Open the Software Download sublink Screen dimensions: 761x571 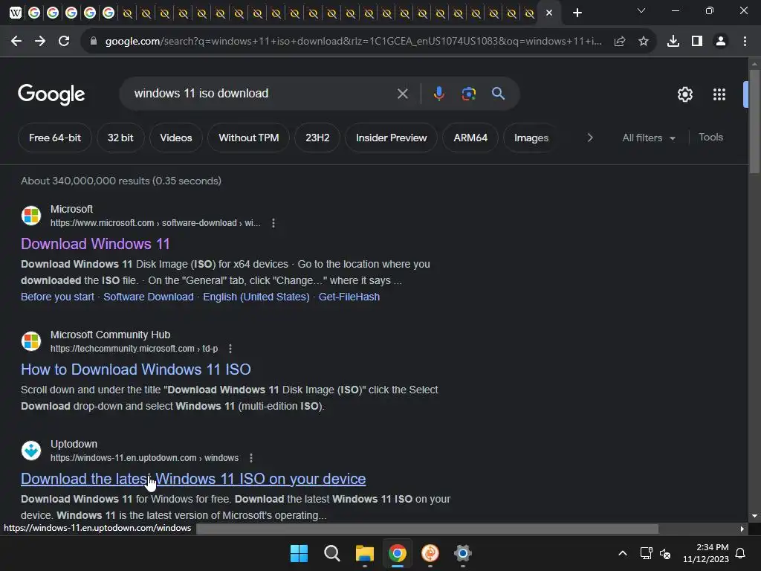[149, 297]
